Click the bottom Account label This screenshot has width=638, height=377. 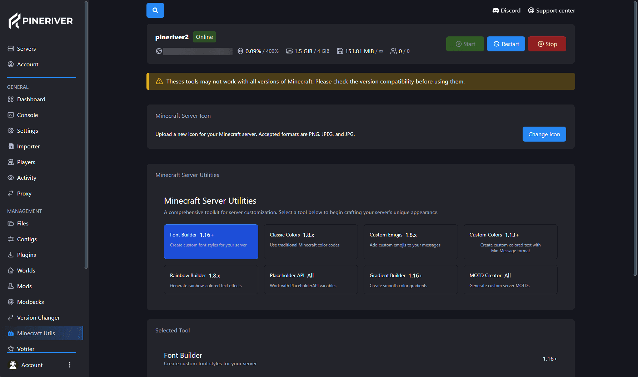(x=32, y=365)
